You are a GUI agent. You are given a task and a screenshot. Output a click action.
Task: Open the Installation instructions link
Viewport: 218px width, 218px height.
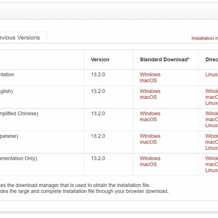[x=204, y=38]
